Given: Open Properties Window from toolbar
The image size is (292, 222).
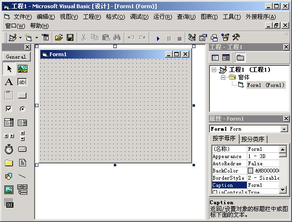Looking at the screenshot, I should pyautogui.click(x=203, y=37).
